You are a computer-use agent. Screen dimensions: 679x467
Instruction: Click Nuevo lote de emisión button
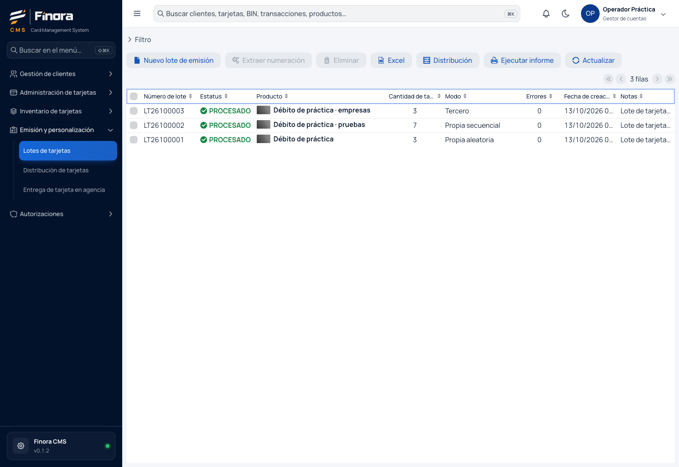pyautogui.click(x=174, y=60)
